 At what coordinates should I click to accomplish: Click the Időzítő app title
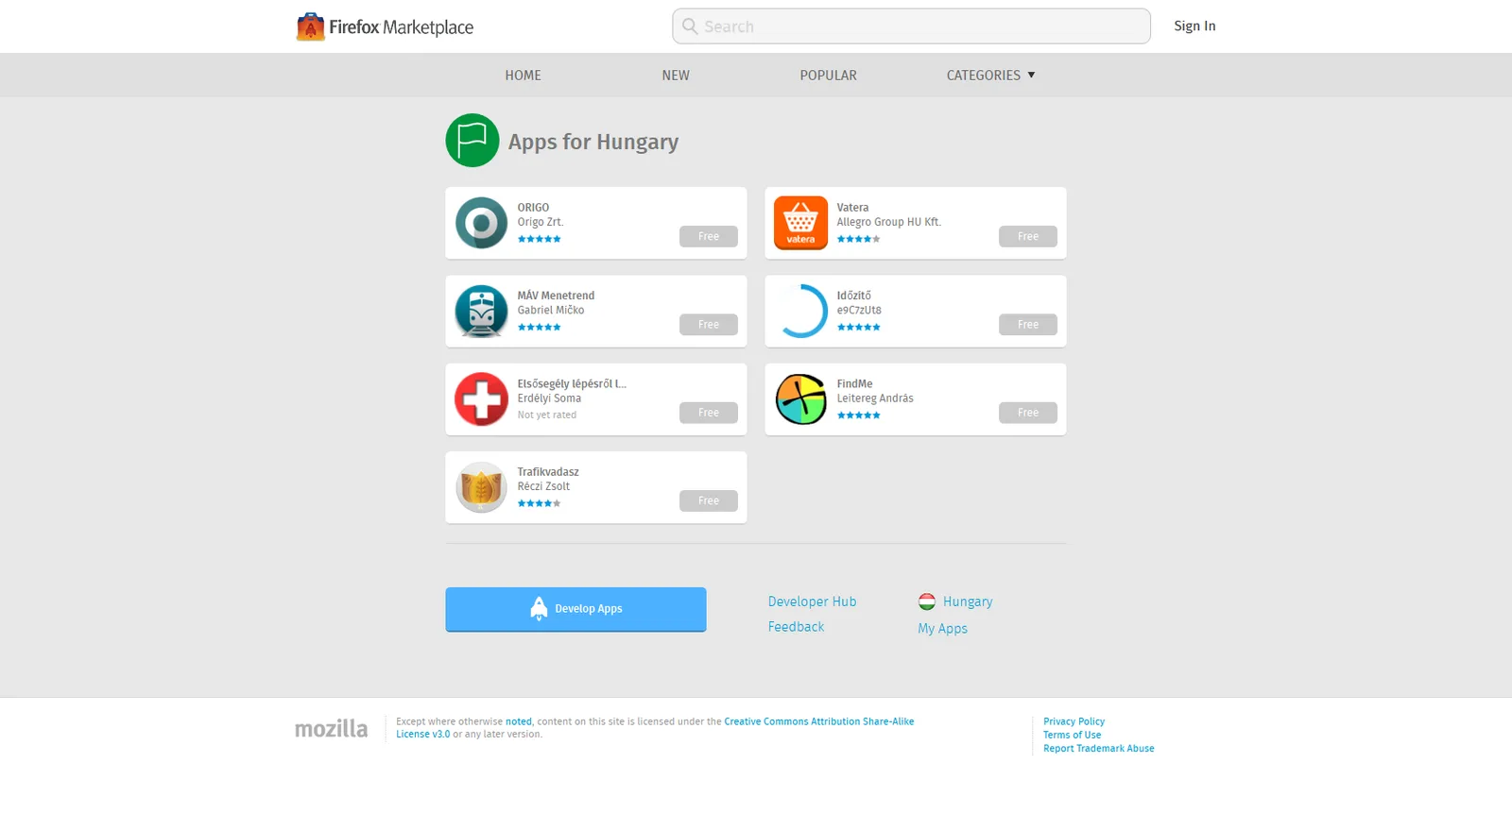click(x=854, y=296)
